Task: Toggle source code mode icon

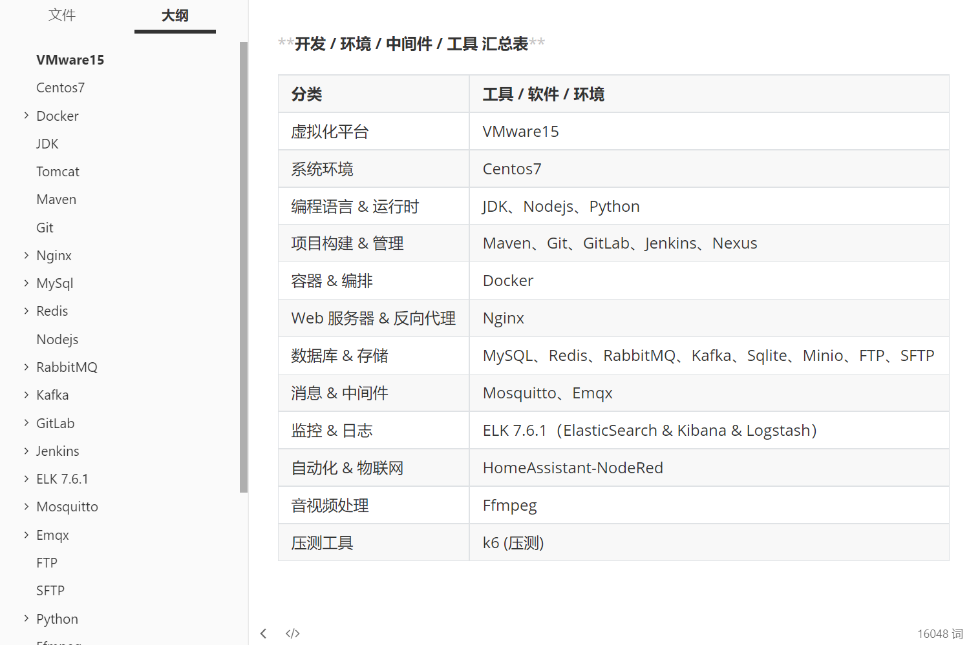Action: (293, 633)
